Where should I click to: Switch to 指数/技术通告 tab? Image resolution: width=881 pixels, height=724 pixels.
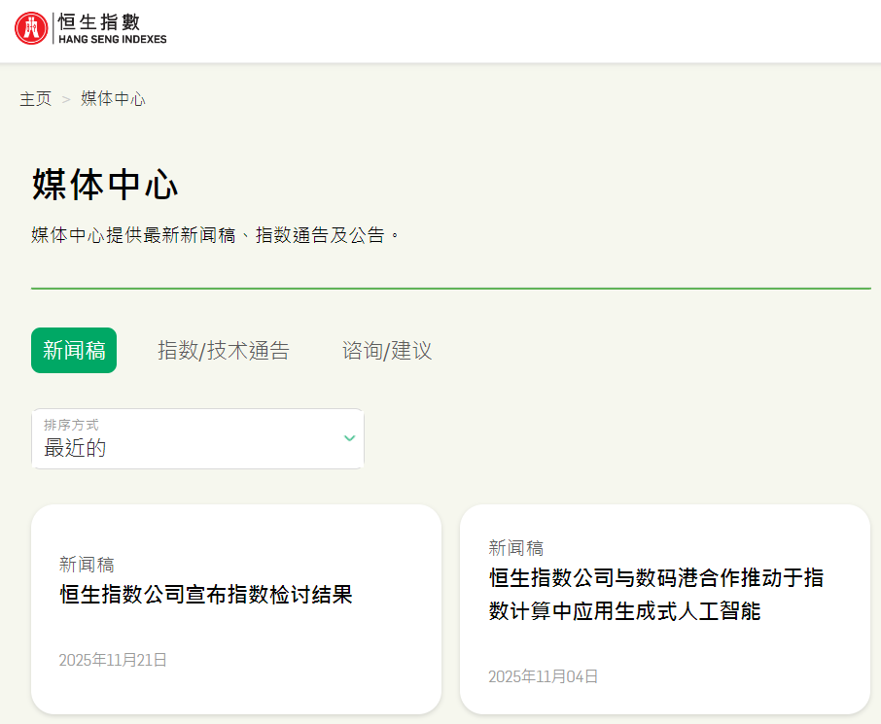[224, 351]
